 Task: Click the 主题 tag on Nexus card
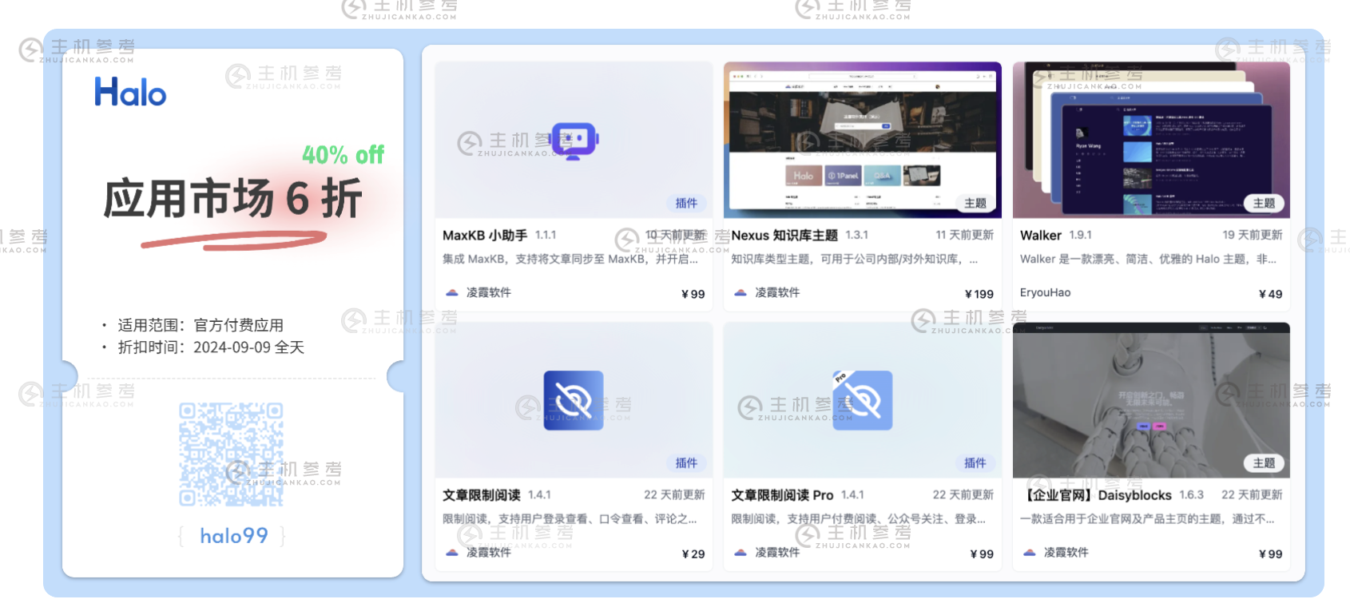975,203
